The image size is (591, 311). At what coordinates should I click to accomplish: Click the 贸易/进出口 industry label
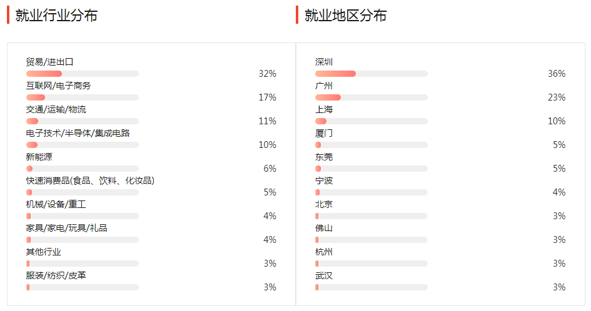pos(50,62)
